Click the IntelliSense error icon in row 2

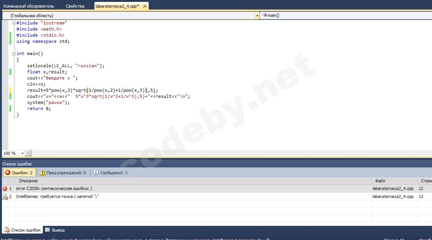click(x=5, y=196)
